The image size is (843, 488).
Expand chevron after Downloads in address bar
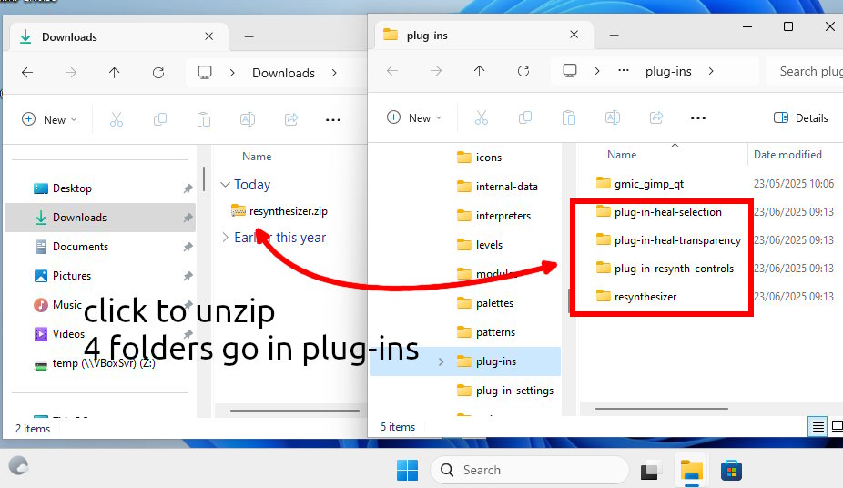pos(334,73)
